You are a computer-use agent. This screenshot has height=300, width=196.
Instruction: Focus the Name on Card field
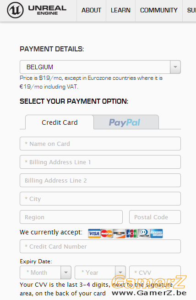pyautogui.click(x=100, y=144)
